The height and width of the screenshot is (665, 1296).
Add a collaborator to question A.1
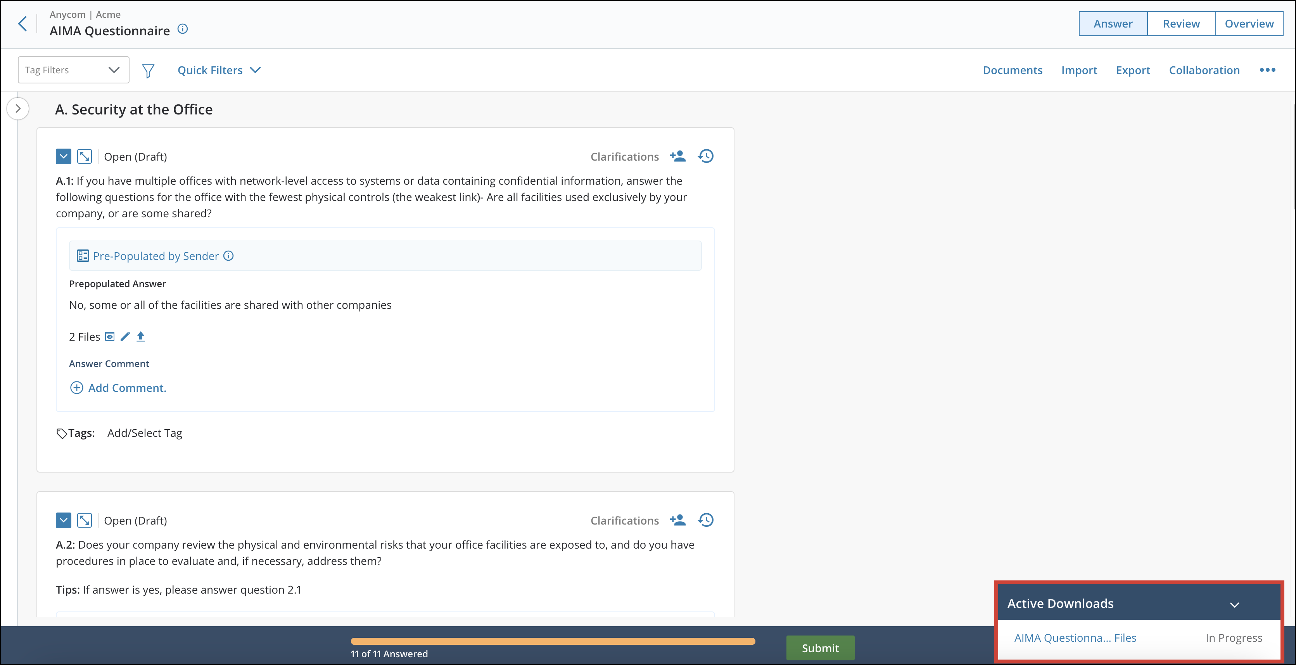tap(678, 156)
